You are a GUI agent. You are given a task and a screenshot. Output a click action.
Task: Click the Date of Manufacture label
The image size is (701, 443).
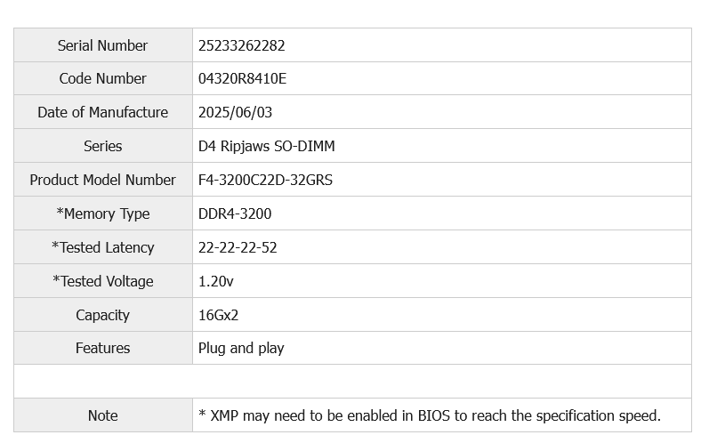(102, 113)
